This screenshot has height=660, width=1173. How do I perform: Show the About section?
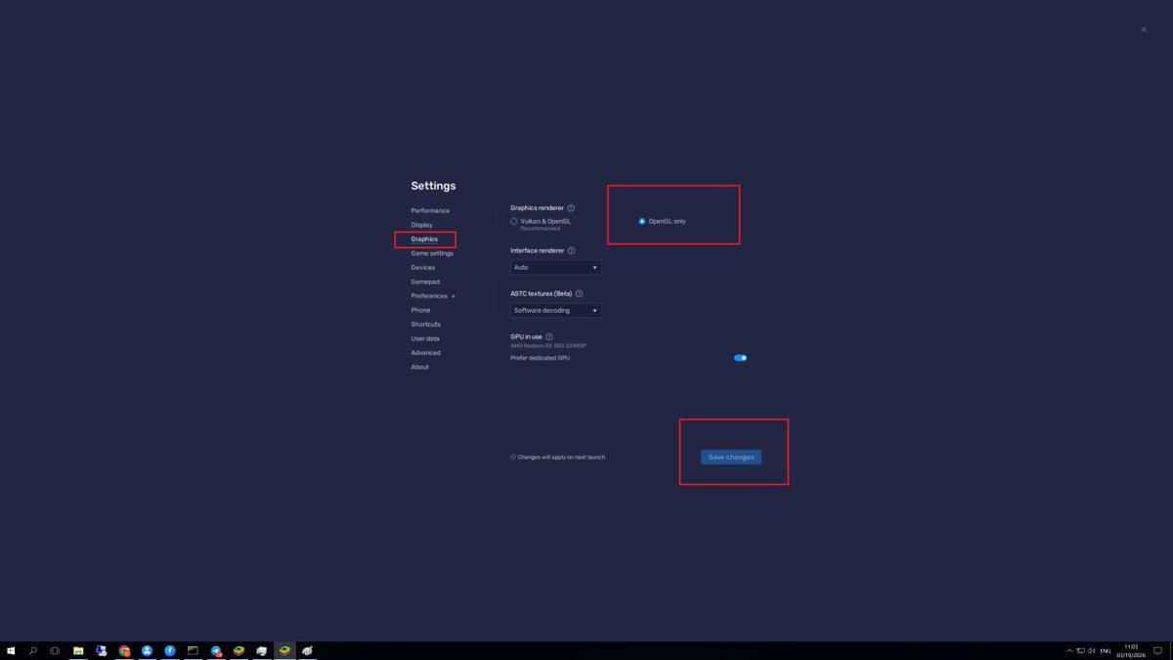tap(419, 367)
